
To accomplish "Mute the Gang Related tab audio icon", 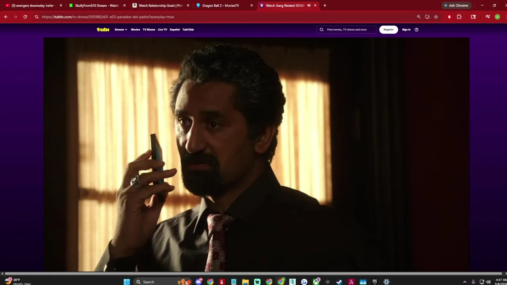I will tap(309, 6).
